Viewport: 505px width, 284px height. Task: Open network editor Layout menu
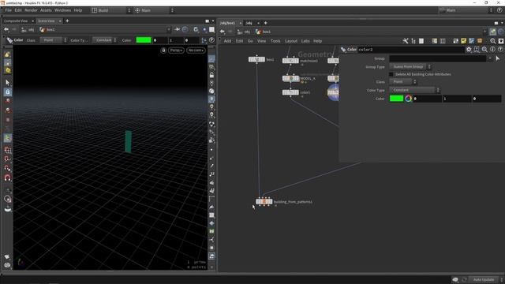pyautogui.click(x=291, y=41)
